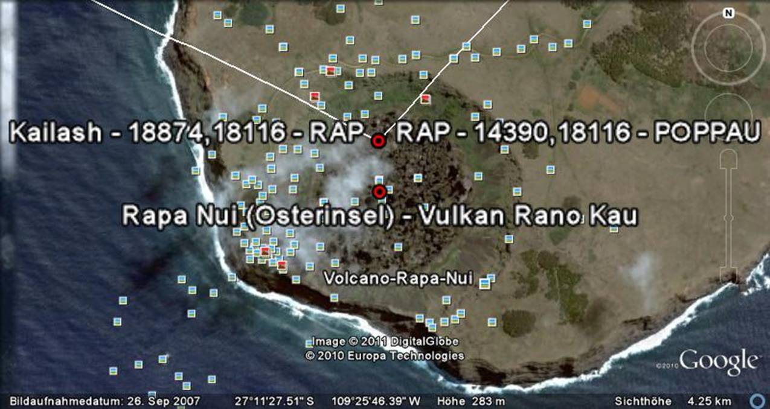Screen dimensions: 770x409
Task: Open the Volcano-Rapa-Nui photo icon
Action: pos(484,284)
